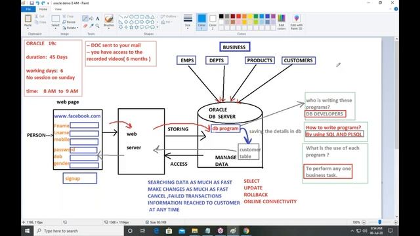This screenshot has height=236, width=420.
Task: Choose the Diamond shape
Action: point(126,22)
